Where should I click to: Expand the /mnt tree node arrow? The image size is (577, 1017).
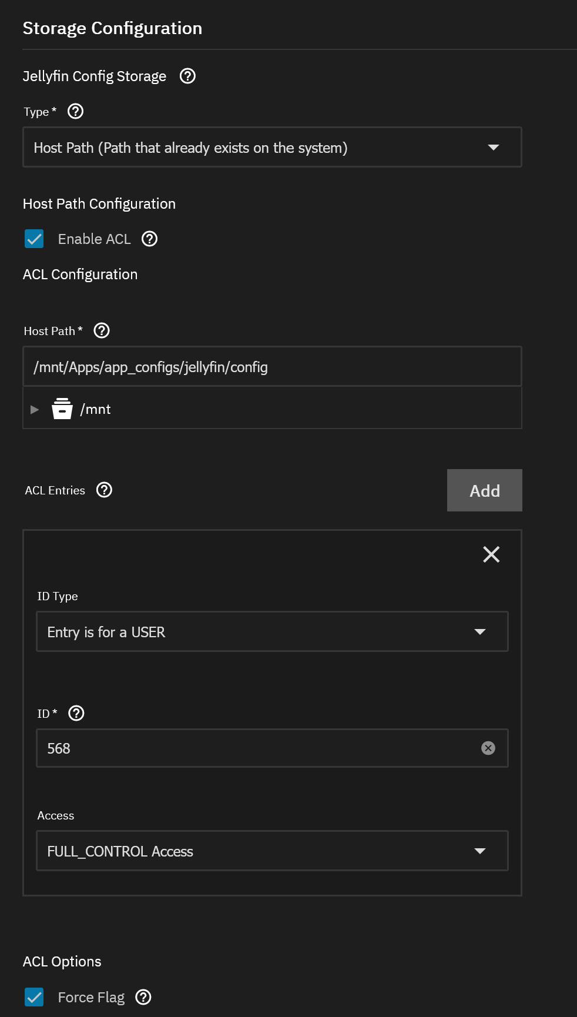pos(35,409)
